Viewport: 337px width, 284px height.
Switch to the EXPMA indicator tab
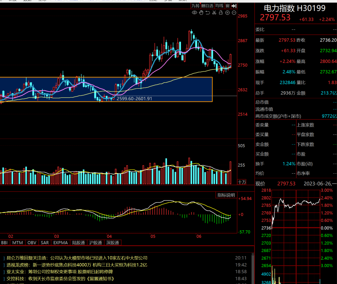(60, 242)
